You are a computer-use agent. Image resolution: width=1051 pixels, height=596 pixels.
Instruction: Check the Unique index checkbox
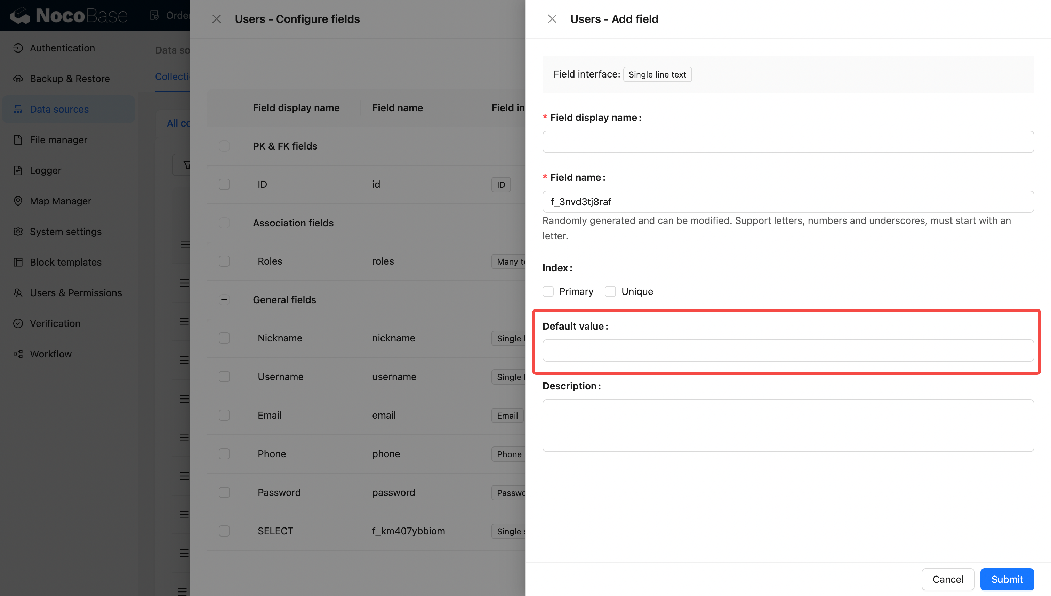click(610, 291)
